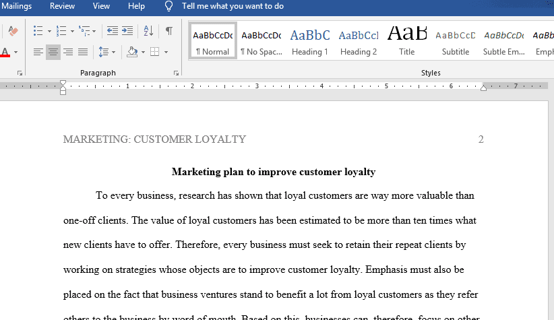
Task: Click Tell me what you want to do
Action: click(233, 6)
